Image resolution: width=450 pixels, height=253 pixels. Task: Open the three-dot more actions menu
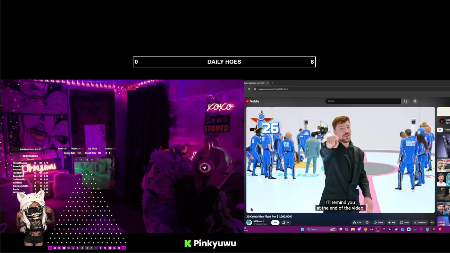[x=432, y=222]
